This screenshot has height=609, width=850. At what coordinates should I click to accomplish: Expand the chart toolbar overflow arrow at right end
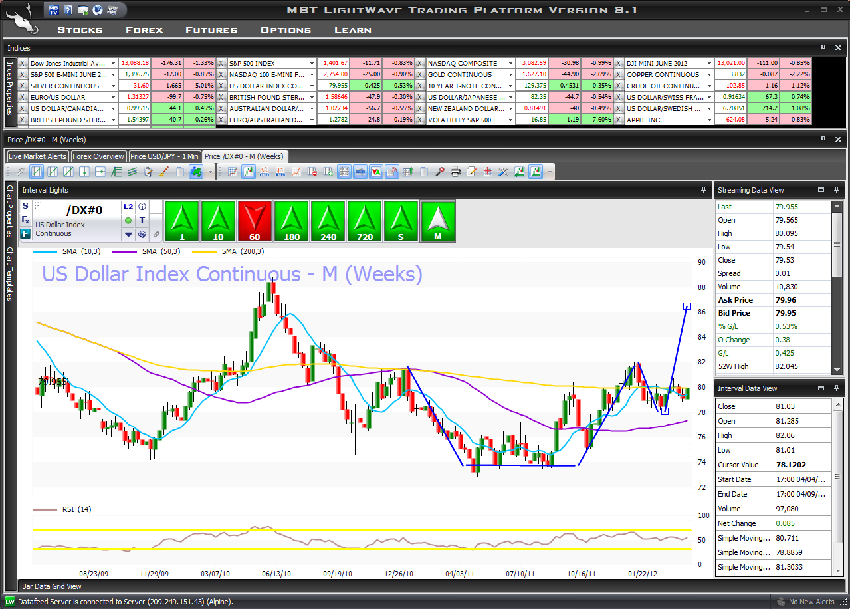click(x=550, y=172)
